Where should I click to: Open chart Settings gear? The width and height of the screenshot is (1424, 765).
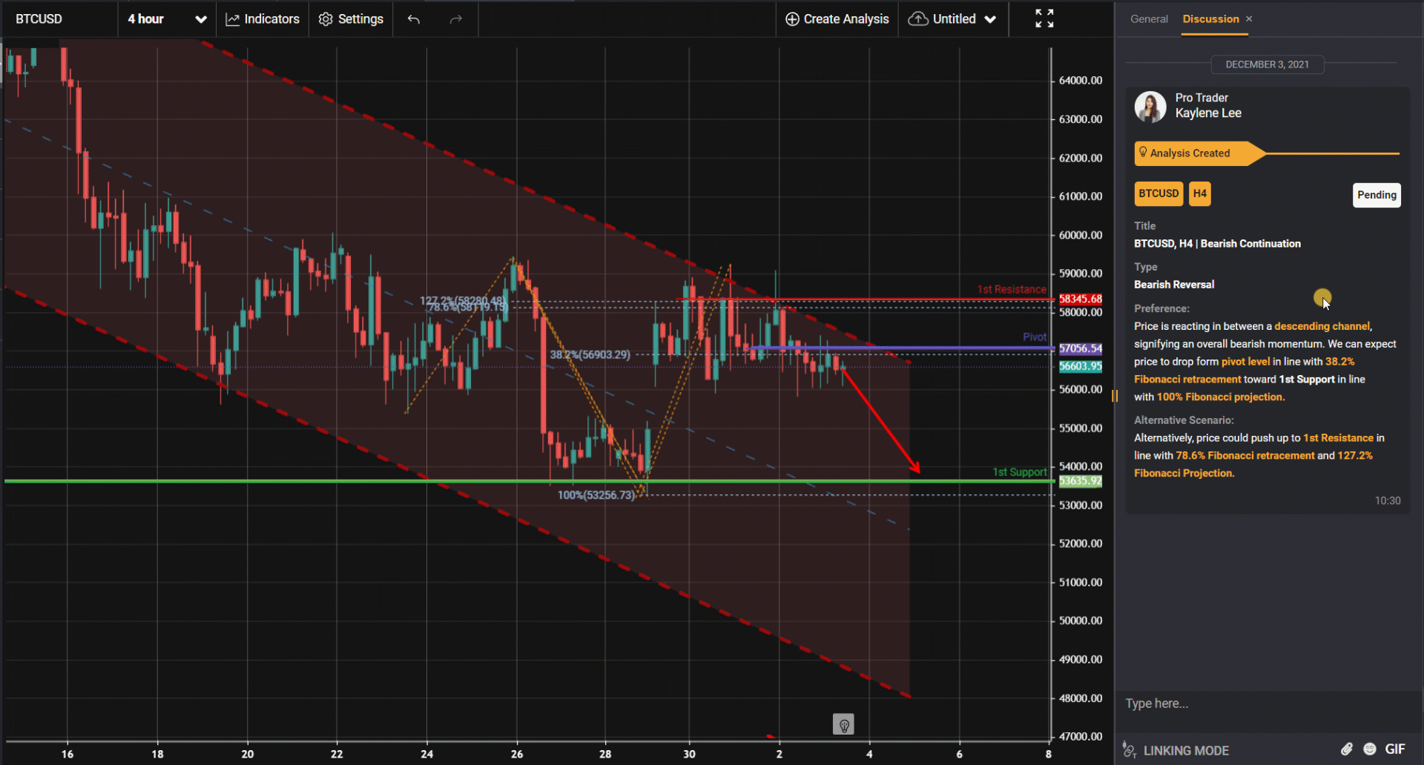351,19
